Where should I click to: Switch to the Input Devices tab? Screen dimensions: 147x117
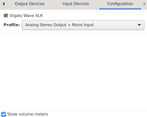click(76, 4)
